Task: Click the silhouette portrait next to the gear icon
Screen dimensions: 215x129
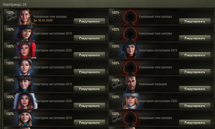Action: coord(130,17)
